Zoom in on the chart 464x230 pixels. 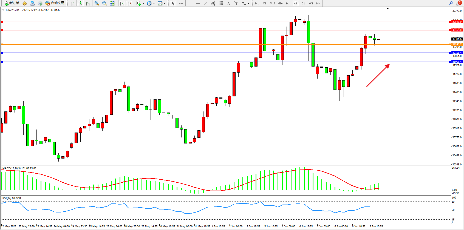pyautogui.click(x=97, y=3)
